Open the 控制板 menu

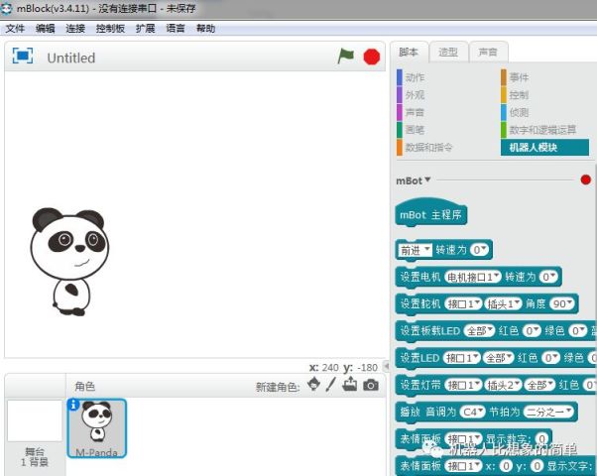click(x=110, y=29)
